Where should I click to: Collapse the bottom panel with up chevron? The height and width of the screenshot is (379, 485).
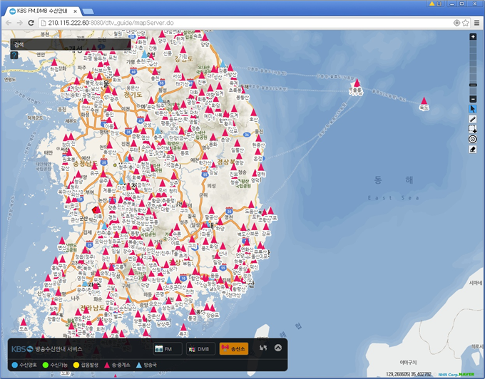(278, 348)
